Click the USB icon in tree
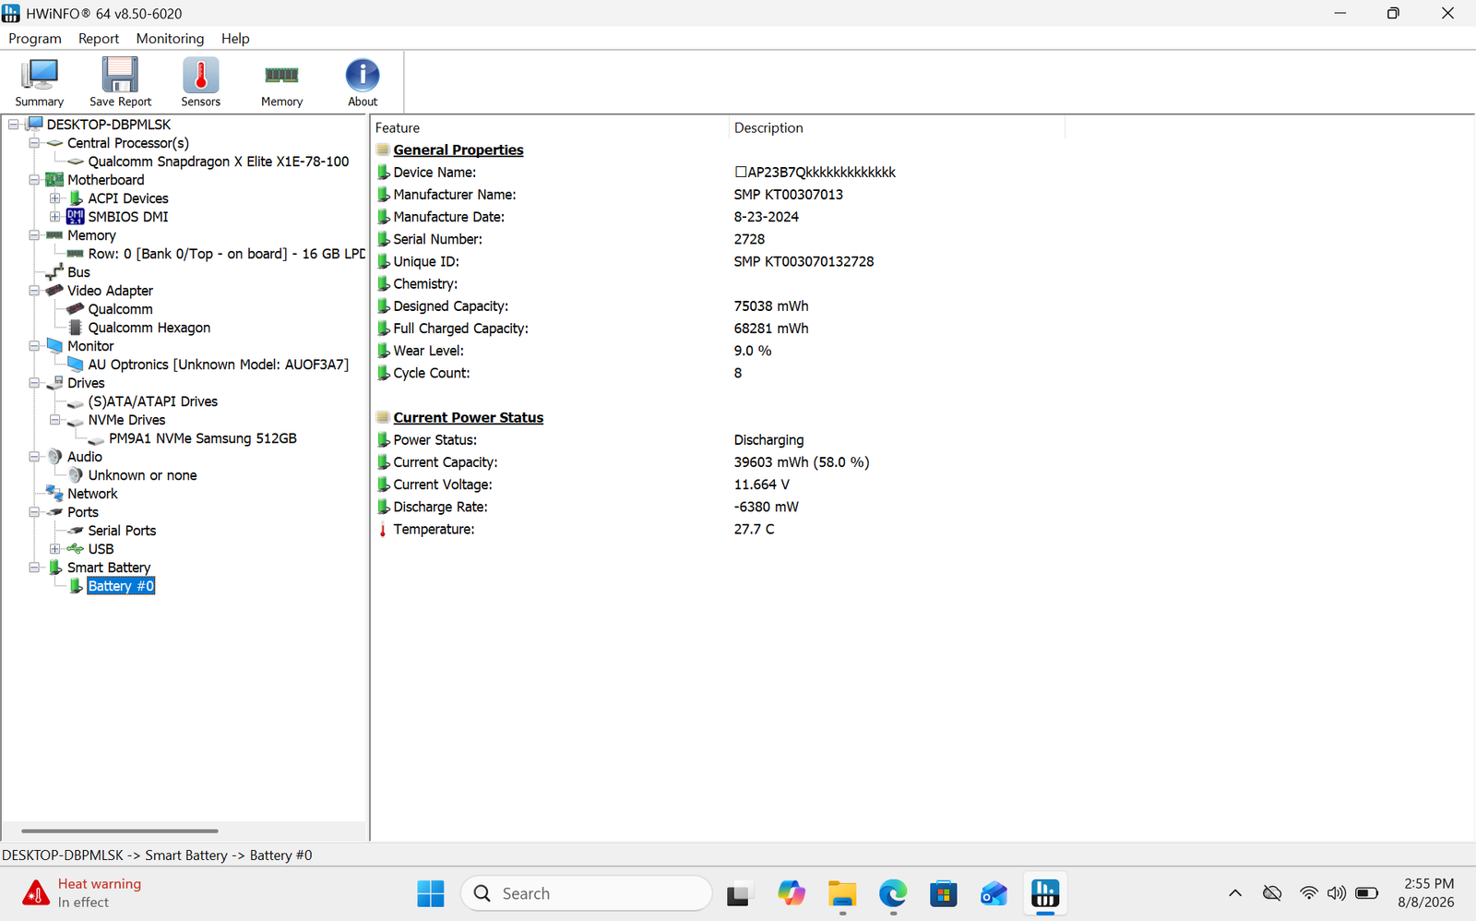 pos(76,549)
